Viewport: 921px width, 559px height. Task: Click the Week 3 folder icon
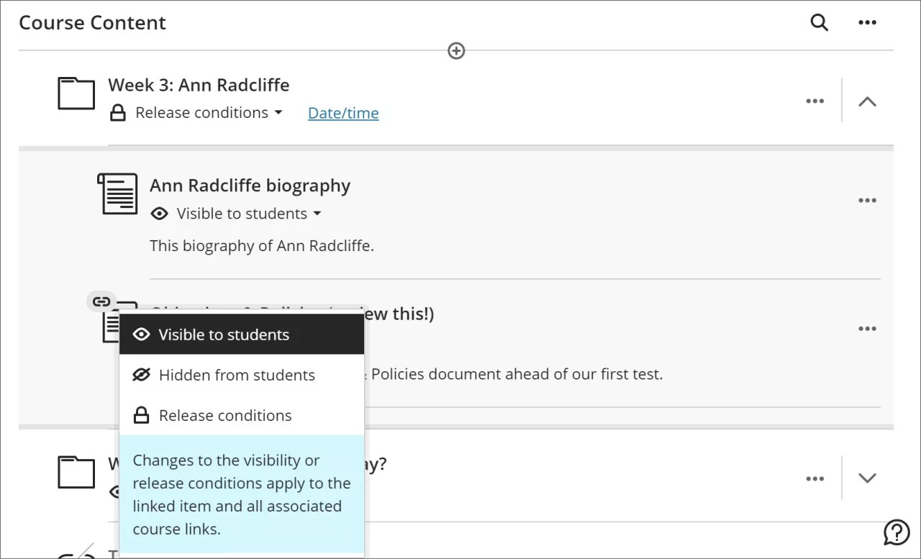pyautogui.click(x=75, y=92)
